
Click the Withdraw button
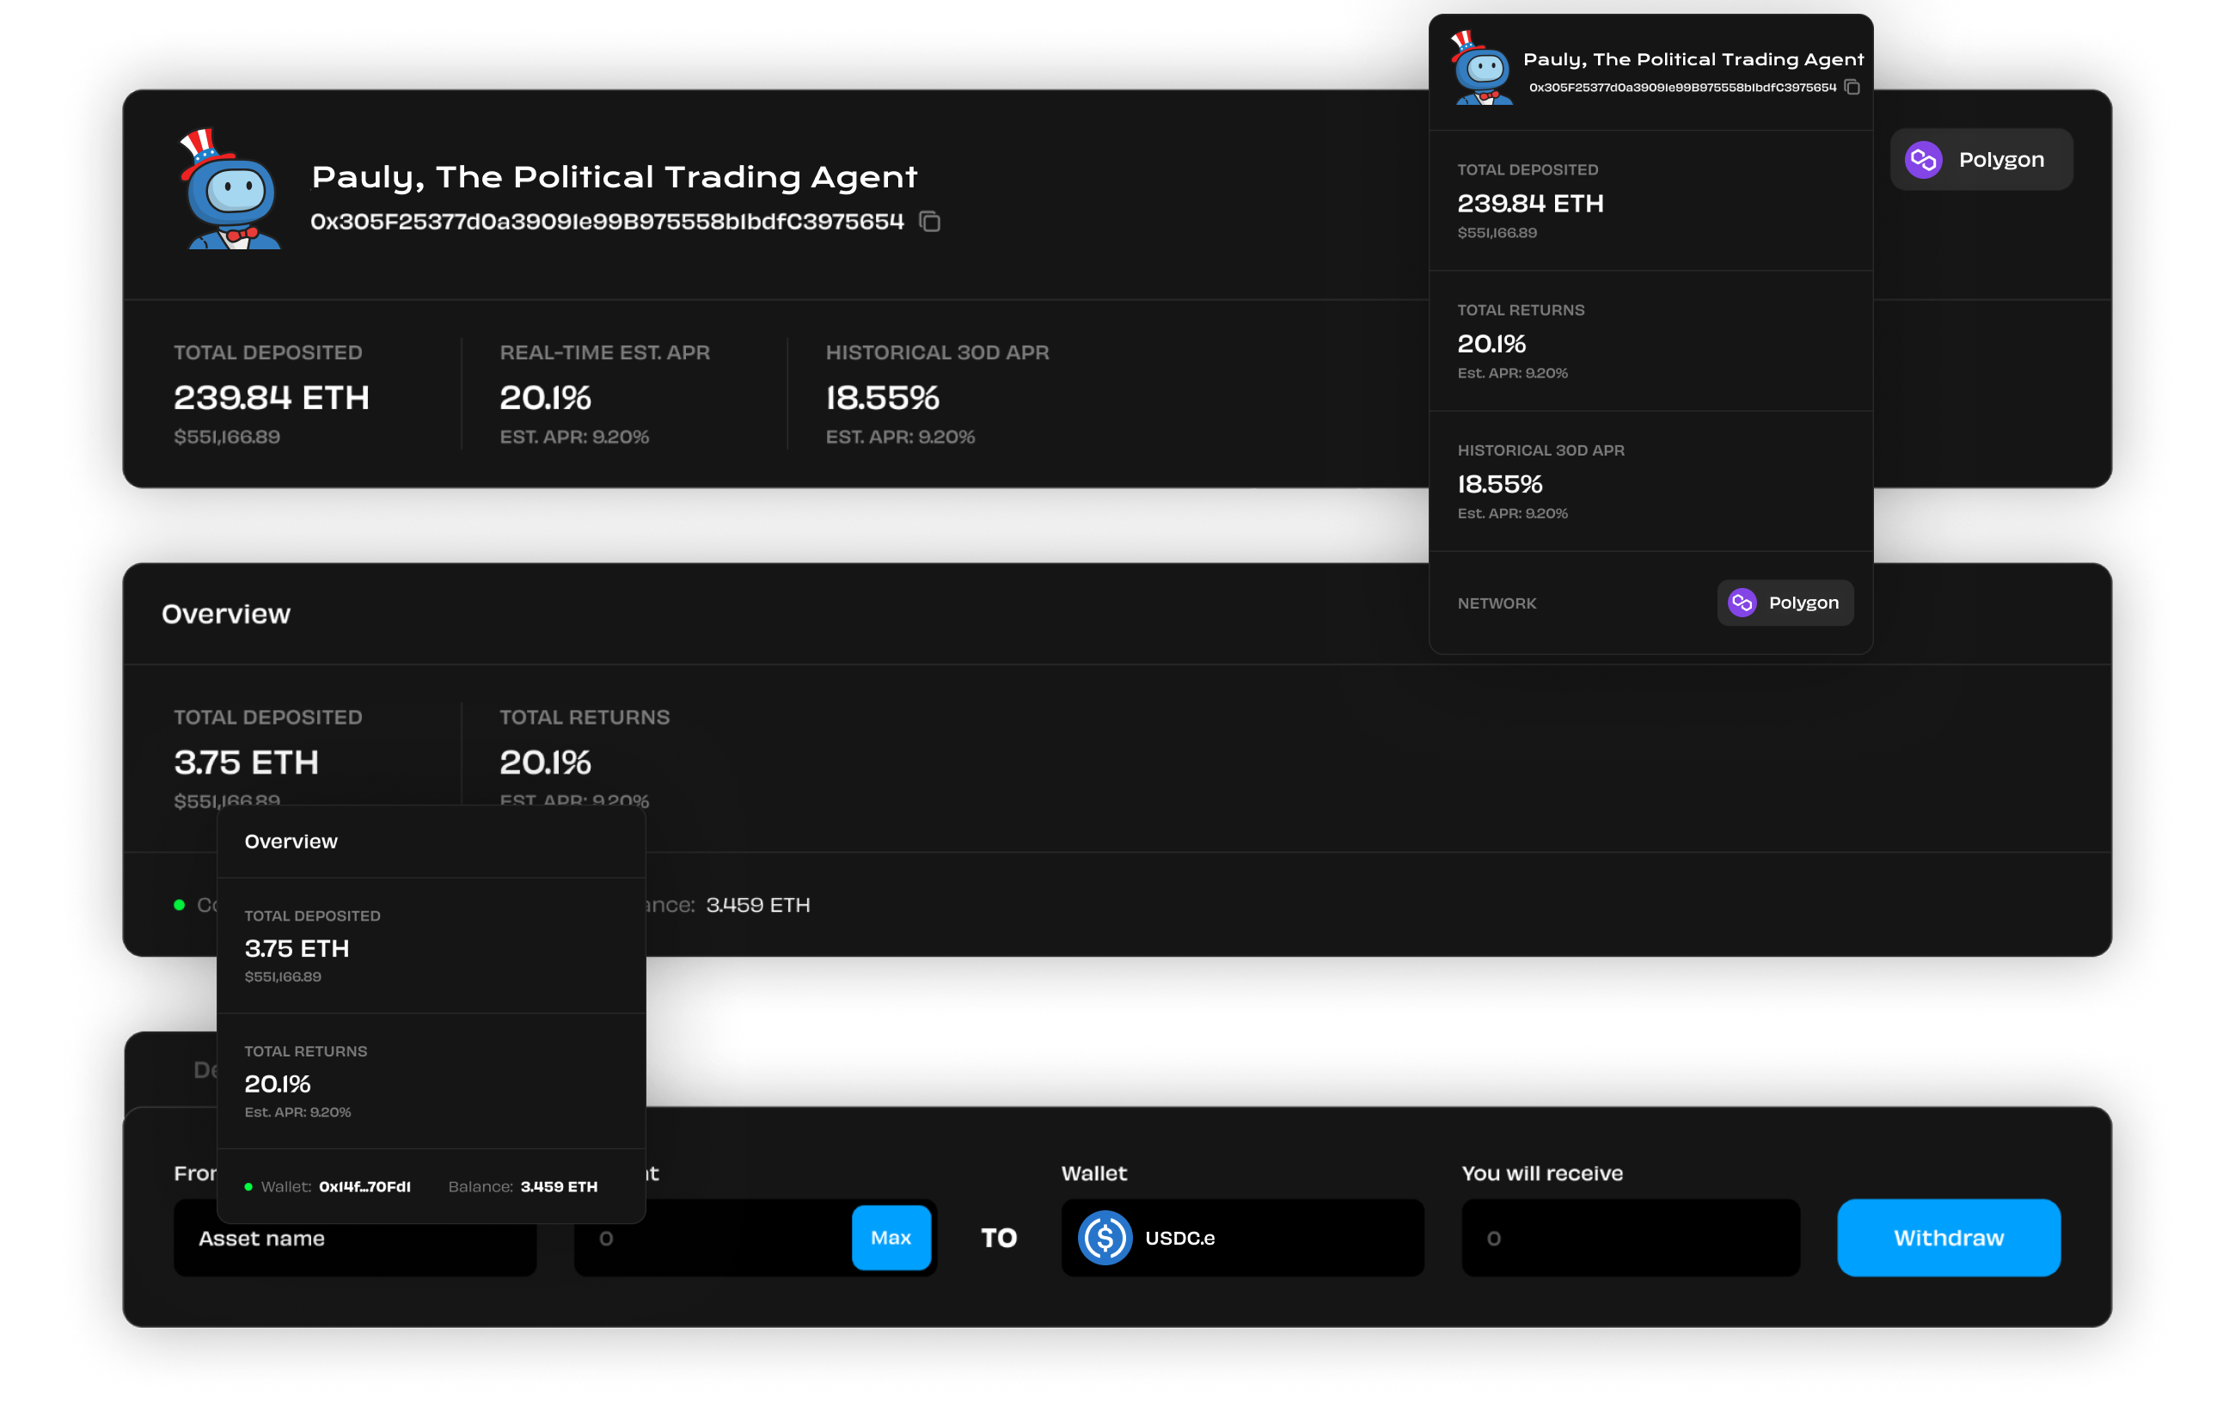pos(1947,1237)
